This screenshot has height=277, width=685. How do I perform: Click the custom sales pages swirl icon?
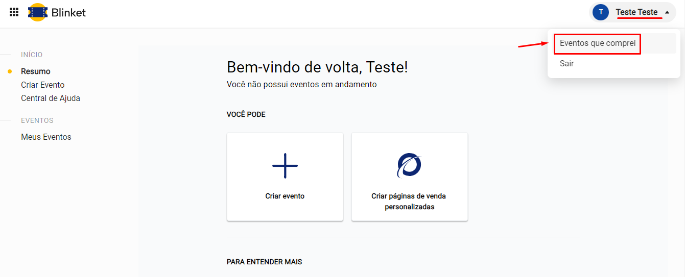409,165
